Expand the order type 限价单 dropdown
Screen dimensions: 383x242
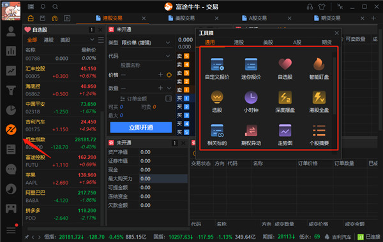(x=168, y=43)
